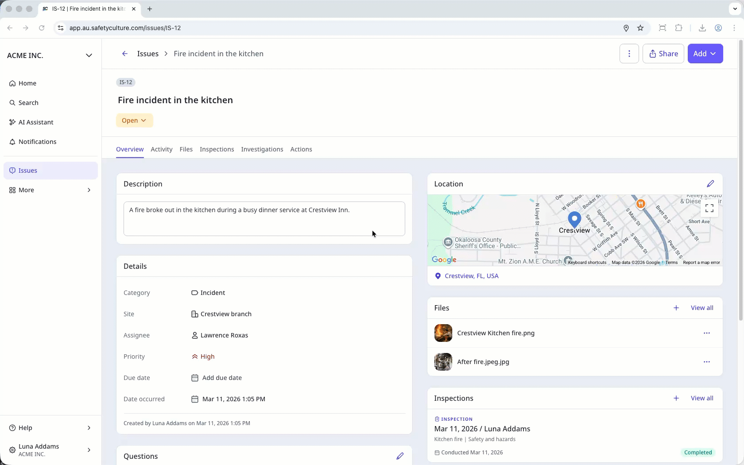The image size is (744, 465).
Task: Open the Crestview, FL, USA location link
Action: 472,276
